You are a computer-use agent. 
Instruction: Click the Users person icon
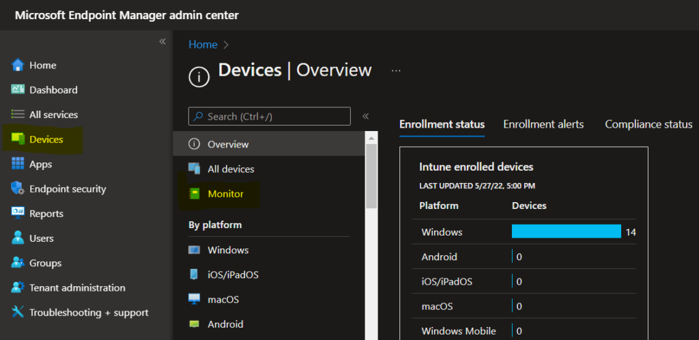click(17, 238)
